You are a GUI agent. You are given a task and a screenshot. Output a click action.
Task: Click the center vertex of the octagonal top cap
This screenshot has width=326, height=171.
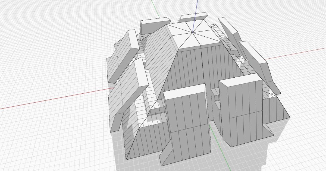tap(192, 33)
